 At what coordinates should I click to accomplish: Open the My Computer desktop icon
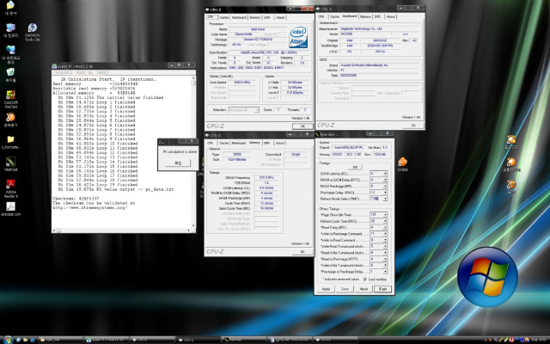[10, 30]
